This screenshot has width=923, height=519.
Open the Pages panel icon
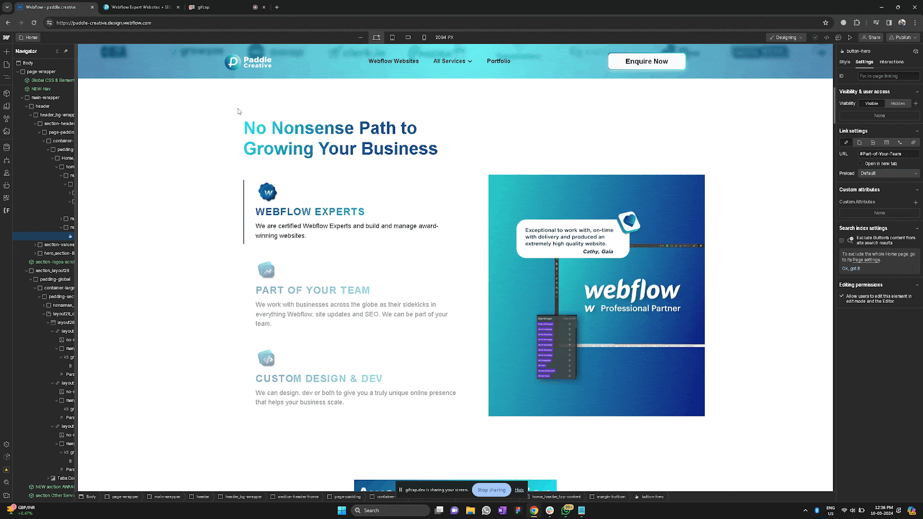click(x=6, y=65)
